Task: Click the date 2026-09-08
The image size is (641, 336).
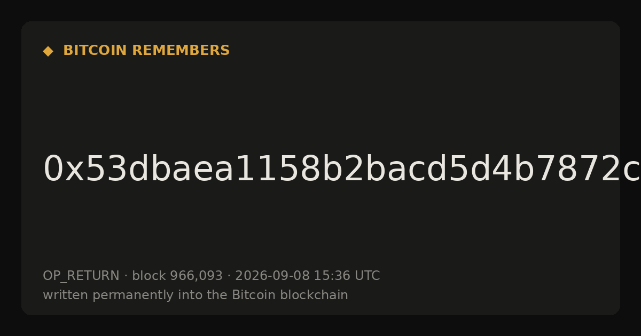Action: [x=272, y=276]
